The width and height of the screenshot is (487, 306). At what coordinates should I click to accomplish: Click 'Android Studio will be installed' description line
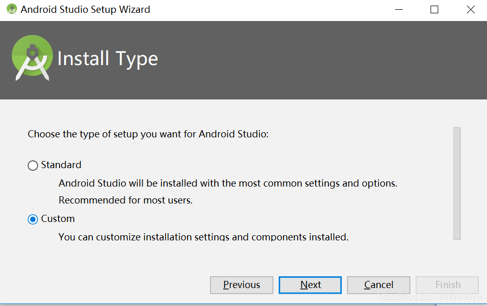pos(228,183)
